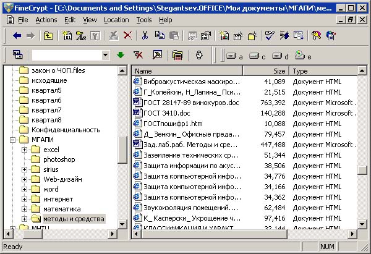Image resolution: width=371 pixels, height=254 pixels.
Task: Create a new folder icon
Action: 252,36
